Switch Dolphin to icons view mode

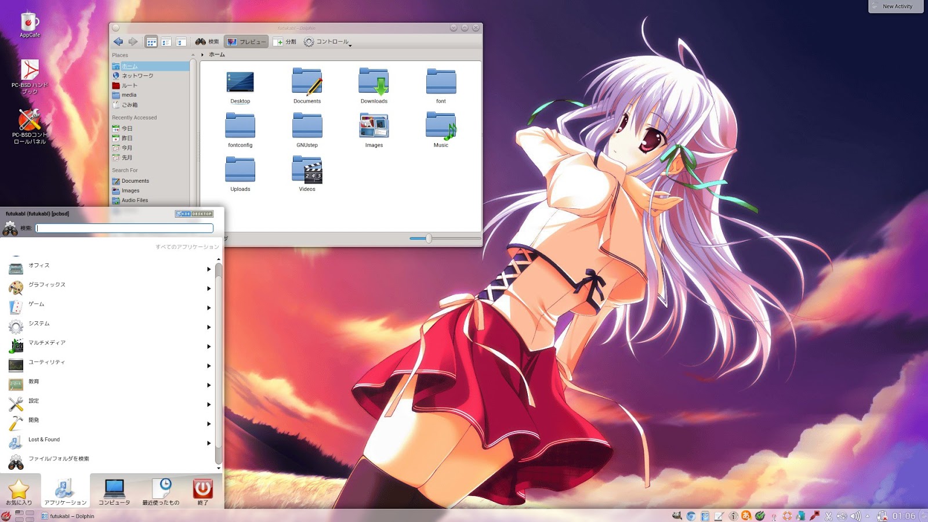(x=151, y=42)
